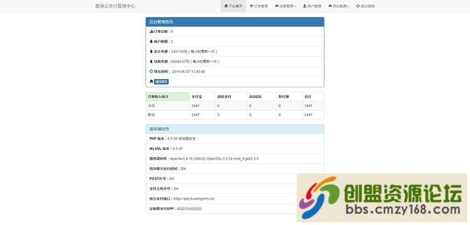Click 2447 in 昨日 row's 支付宝 column

point(196,115)
